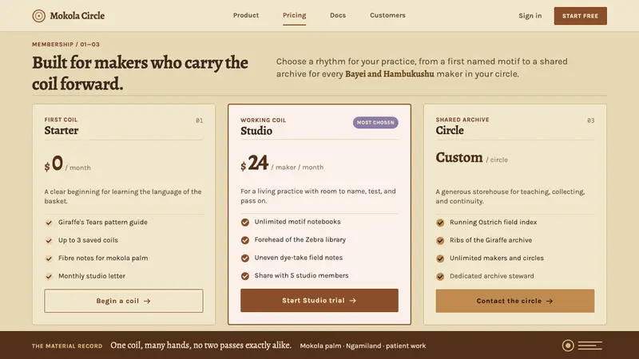Click checkmark beside Ribs of the Giraffe archive

(440, 241)
